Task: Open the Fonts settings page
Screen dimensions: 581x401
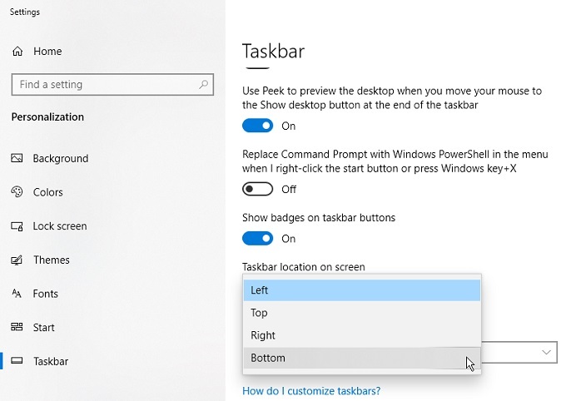Action: pos(46,294)
